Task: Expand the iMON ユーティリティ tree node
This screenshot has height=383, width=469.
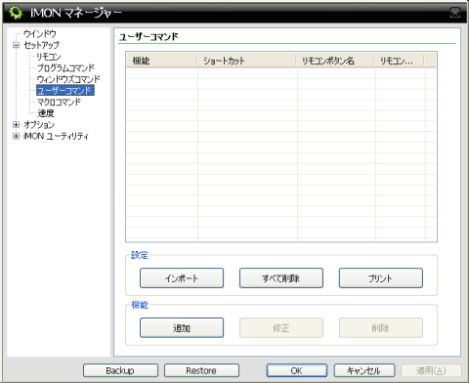Action: (x=16, y=136)
